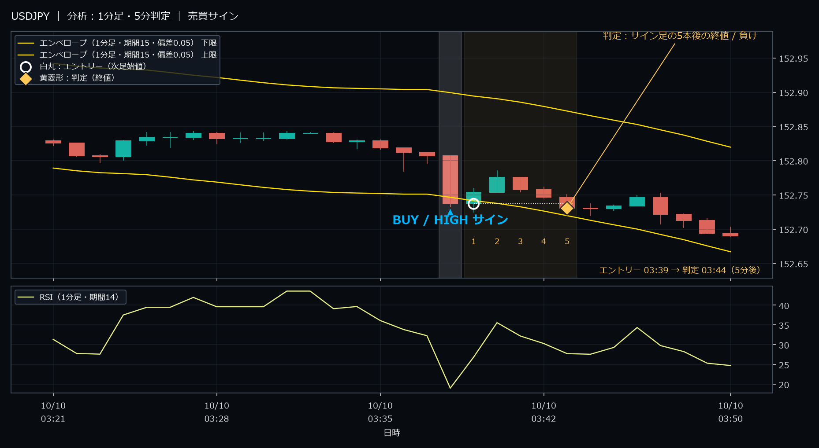This screenshot has height=448, width=819.
Task: Click the RSI axis value 30
Action: pos(784,345)
